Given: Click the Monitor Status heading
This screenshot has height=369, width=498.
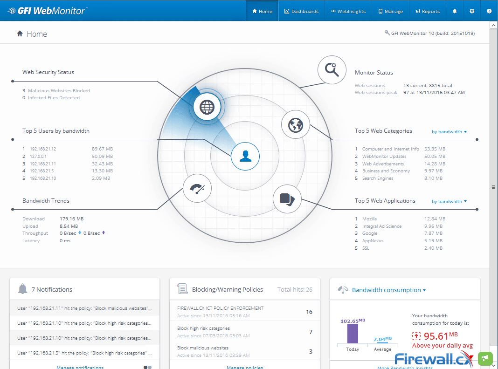Looking at the screenshot, I should [374, 73].
